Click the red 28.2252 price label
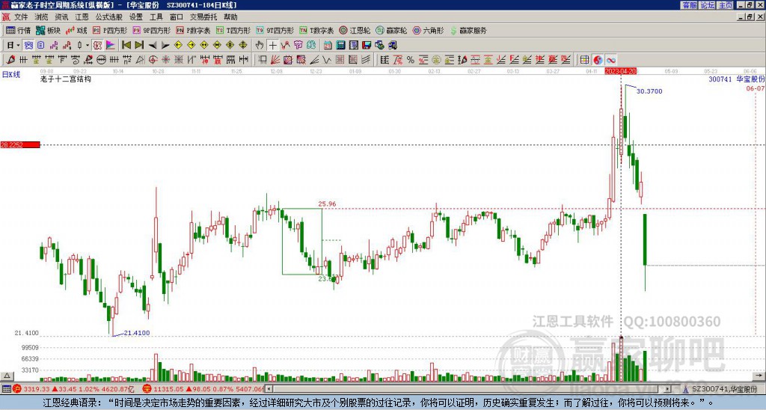766x410 pixels. pyautogui.click(x=20, y=144)
